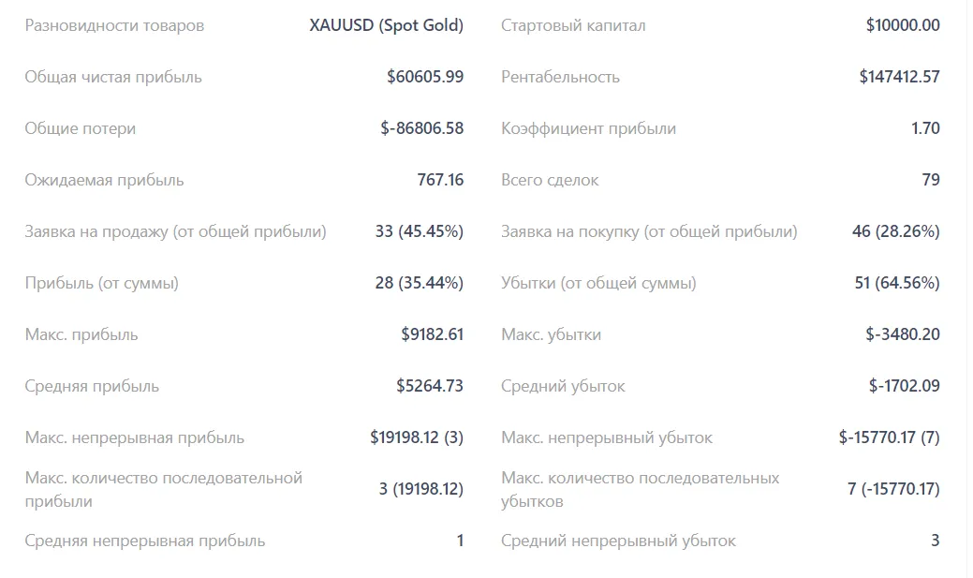The height and width of the screenshot is (578, 973).
Task: Select the XAUUSD (Spot Gold) value
Action: tap(387, 25)
